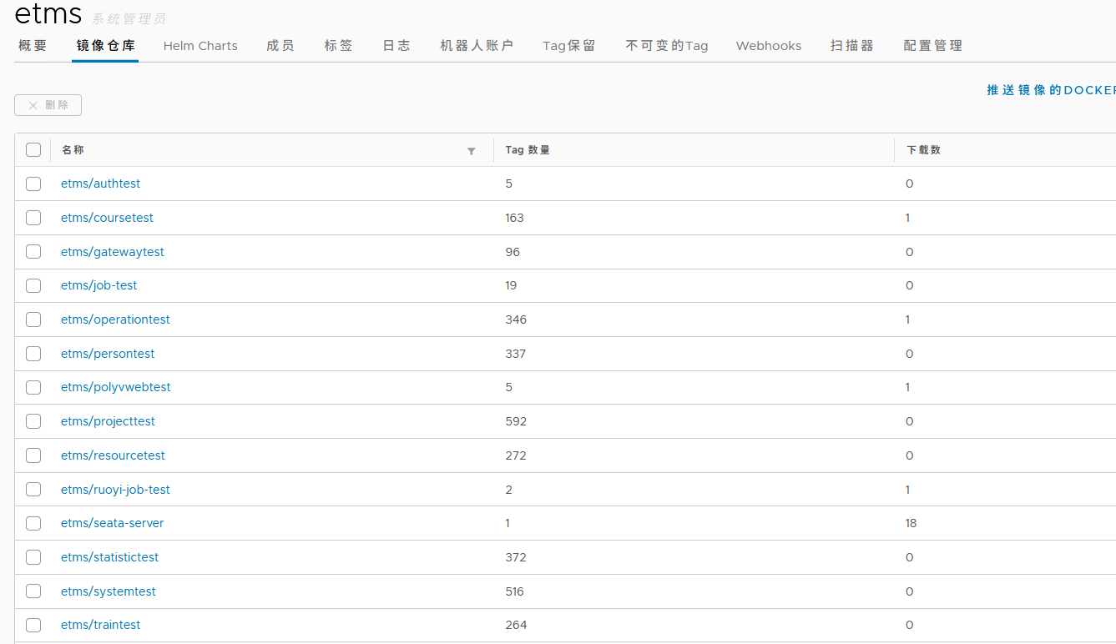Click the 系统管理员 role label
Image resolution: width=1116 pixels, height=644 pixels.
pyautogui.click(x=129, y=18)
